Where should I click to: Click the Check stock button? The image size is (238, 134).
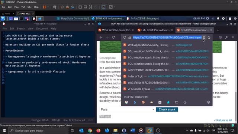coord(167,109)
